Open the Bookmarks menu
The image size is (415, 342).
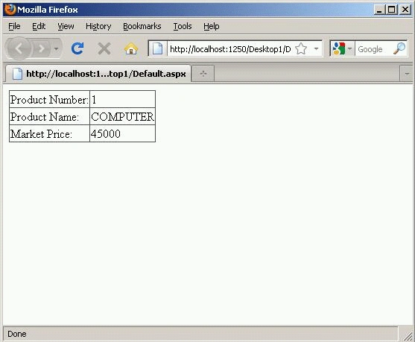tap(142, 26)
